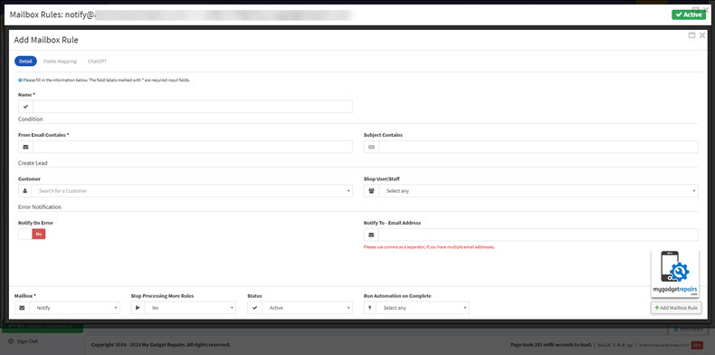Viewport: 715px width, 355px height.
Task: Click the red DEV badge in footer
Action: (x=697, y=345)
